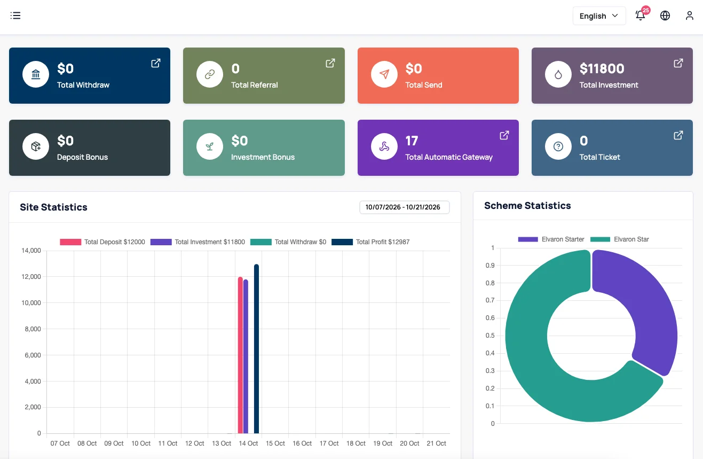Click the Investment Bonus label

coord(263,157)
